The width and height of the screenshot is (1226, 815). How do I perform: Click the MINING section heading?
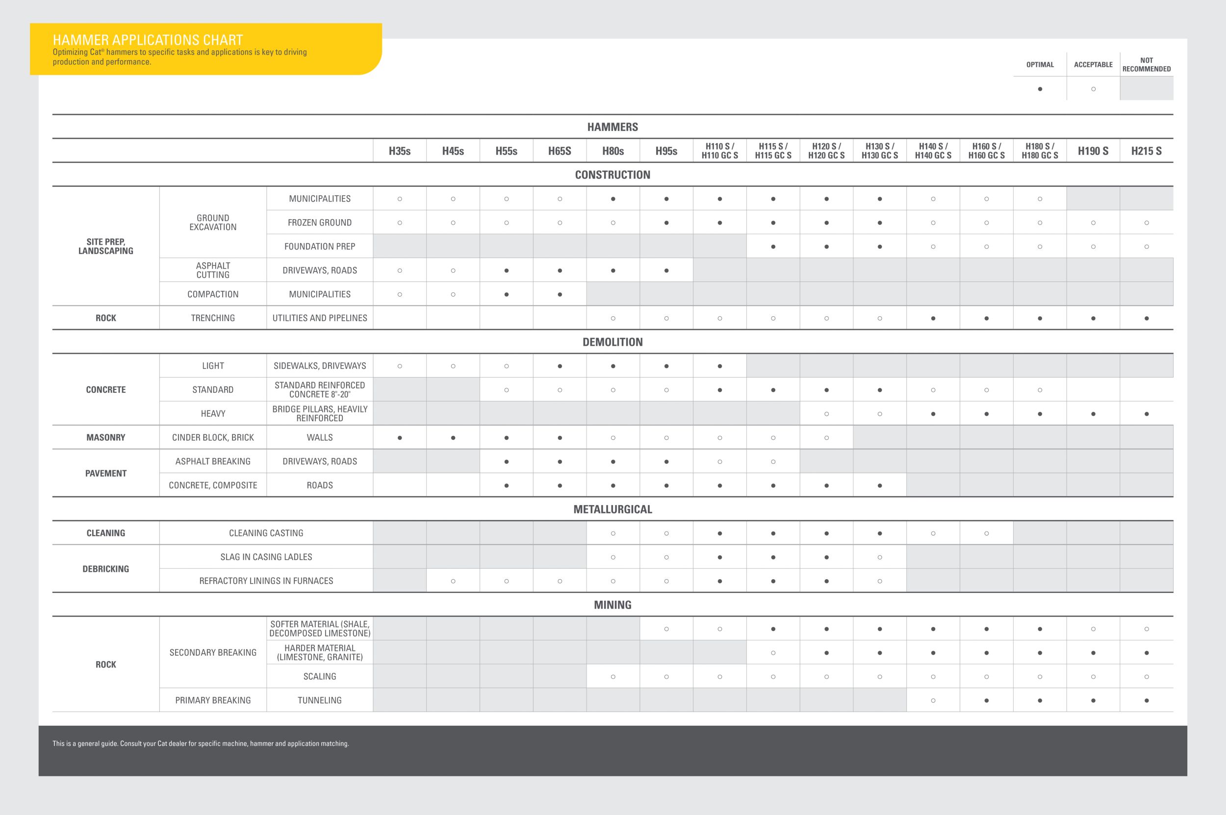click(x=613, y=605)
